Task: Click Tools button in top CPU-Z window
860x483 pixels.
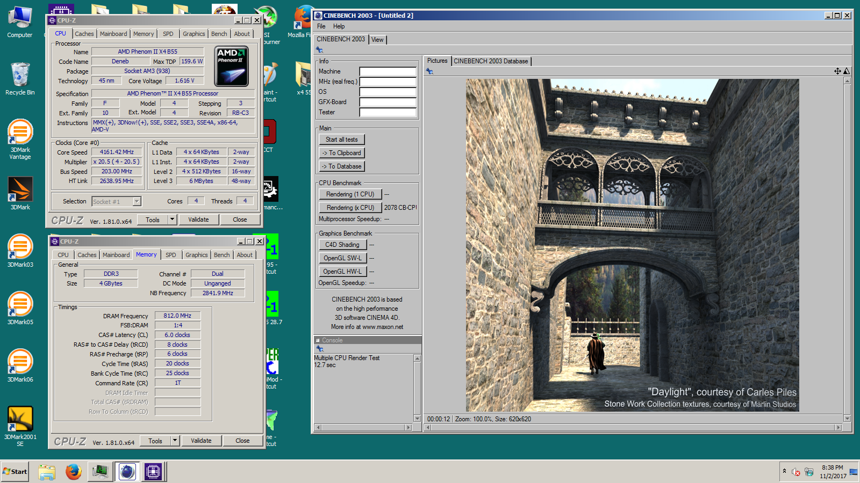Action: 153,219
